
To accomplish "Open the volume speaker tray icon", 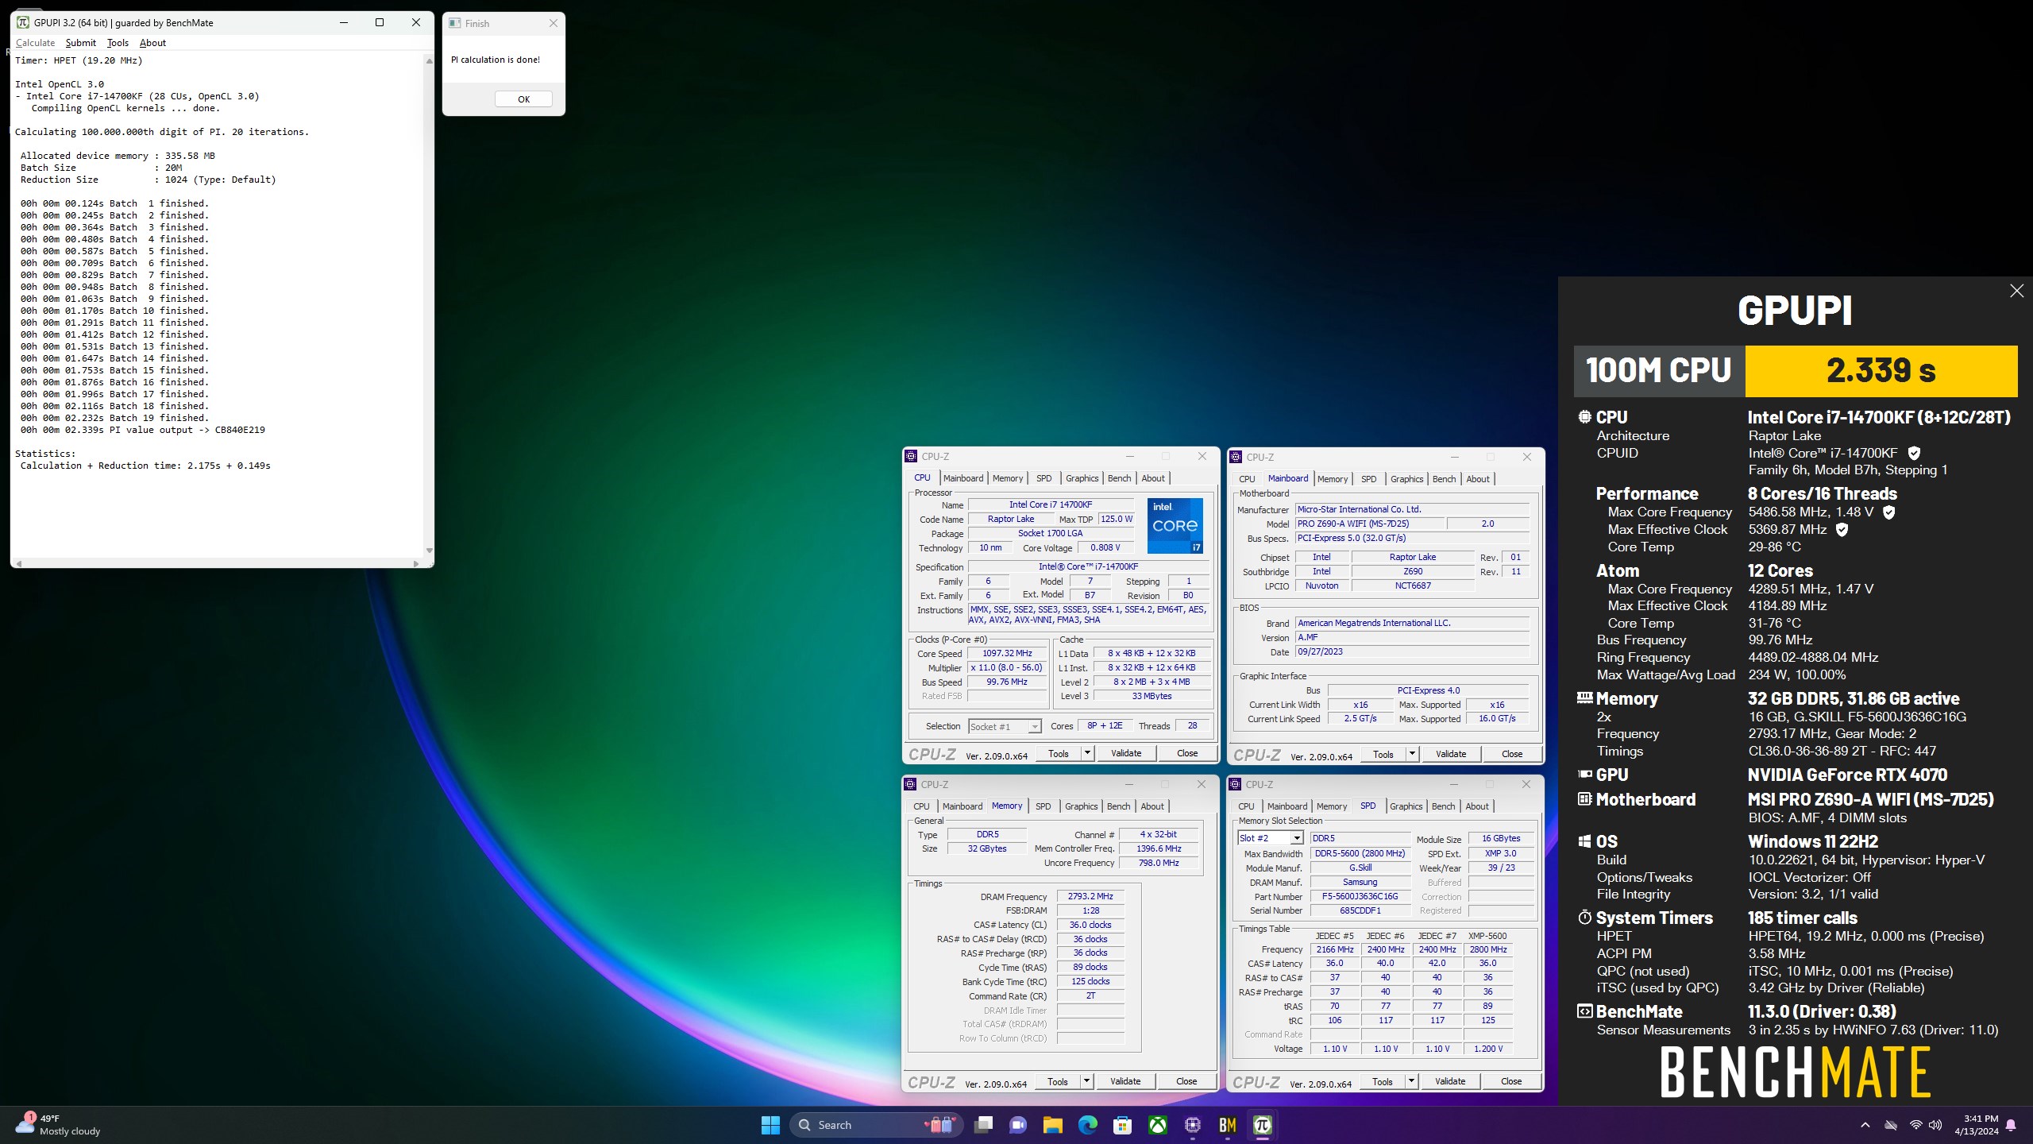I will coord(1935,1125).
